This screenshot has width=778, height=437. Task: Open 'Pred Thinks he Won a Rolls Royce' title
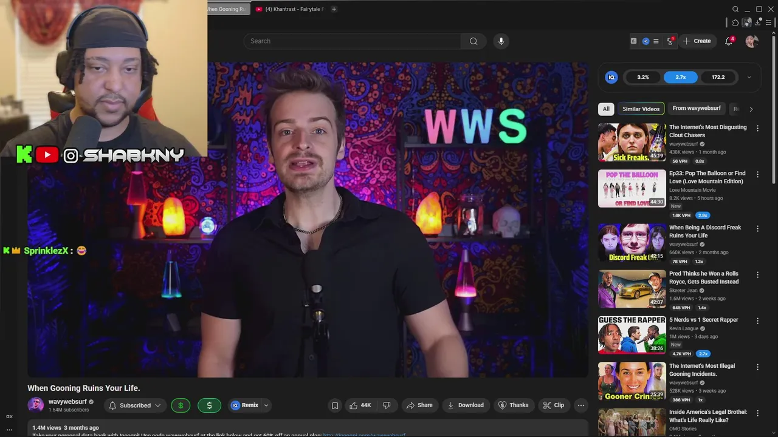704,278
